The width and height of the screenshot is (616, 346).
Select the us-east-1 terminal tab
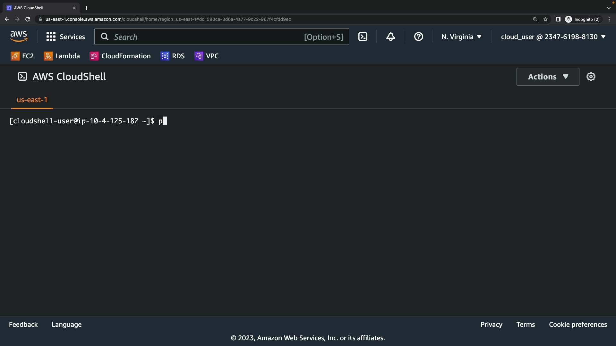32,100
